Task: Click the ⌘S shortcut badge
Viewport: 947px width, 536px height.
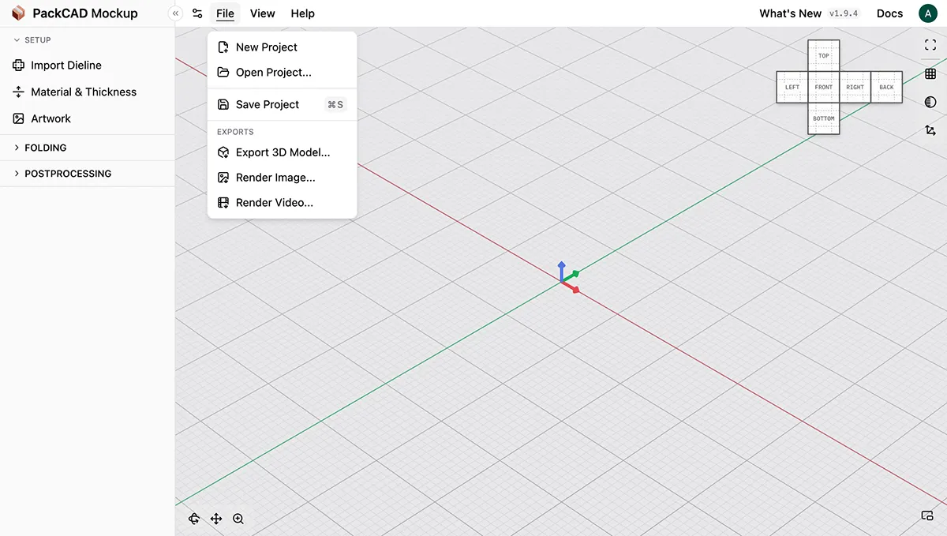Action: click(335, 104)
